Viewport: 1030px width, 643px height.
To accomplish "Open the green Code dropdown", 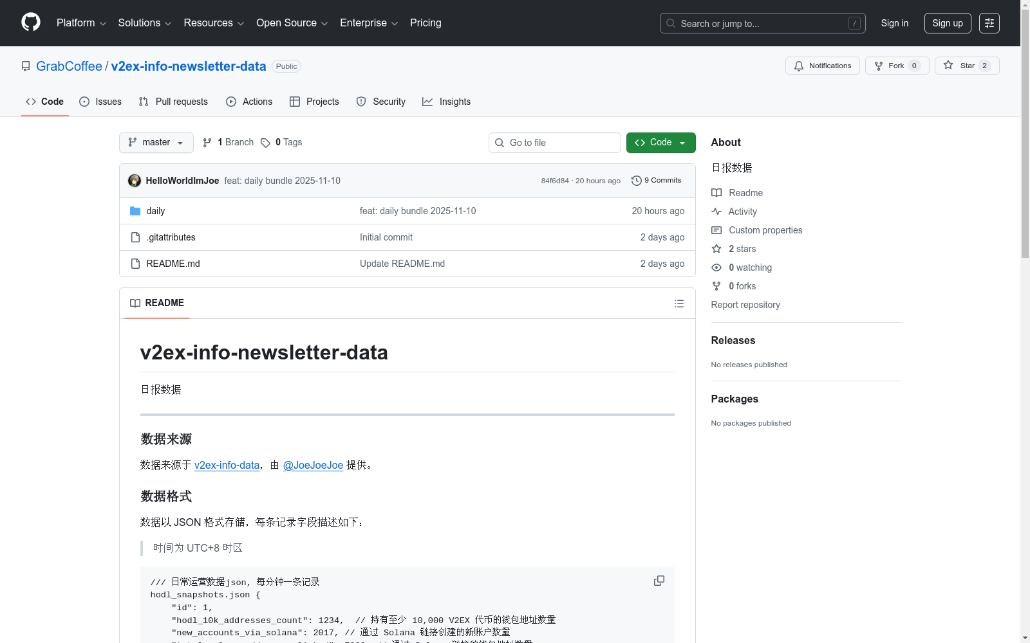I will click(660, 143).
